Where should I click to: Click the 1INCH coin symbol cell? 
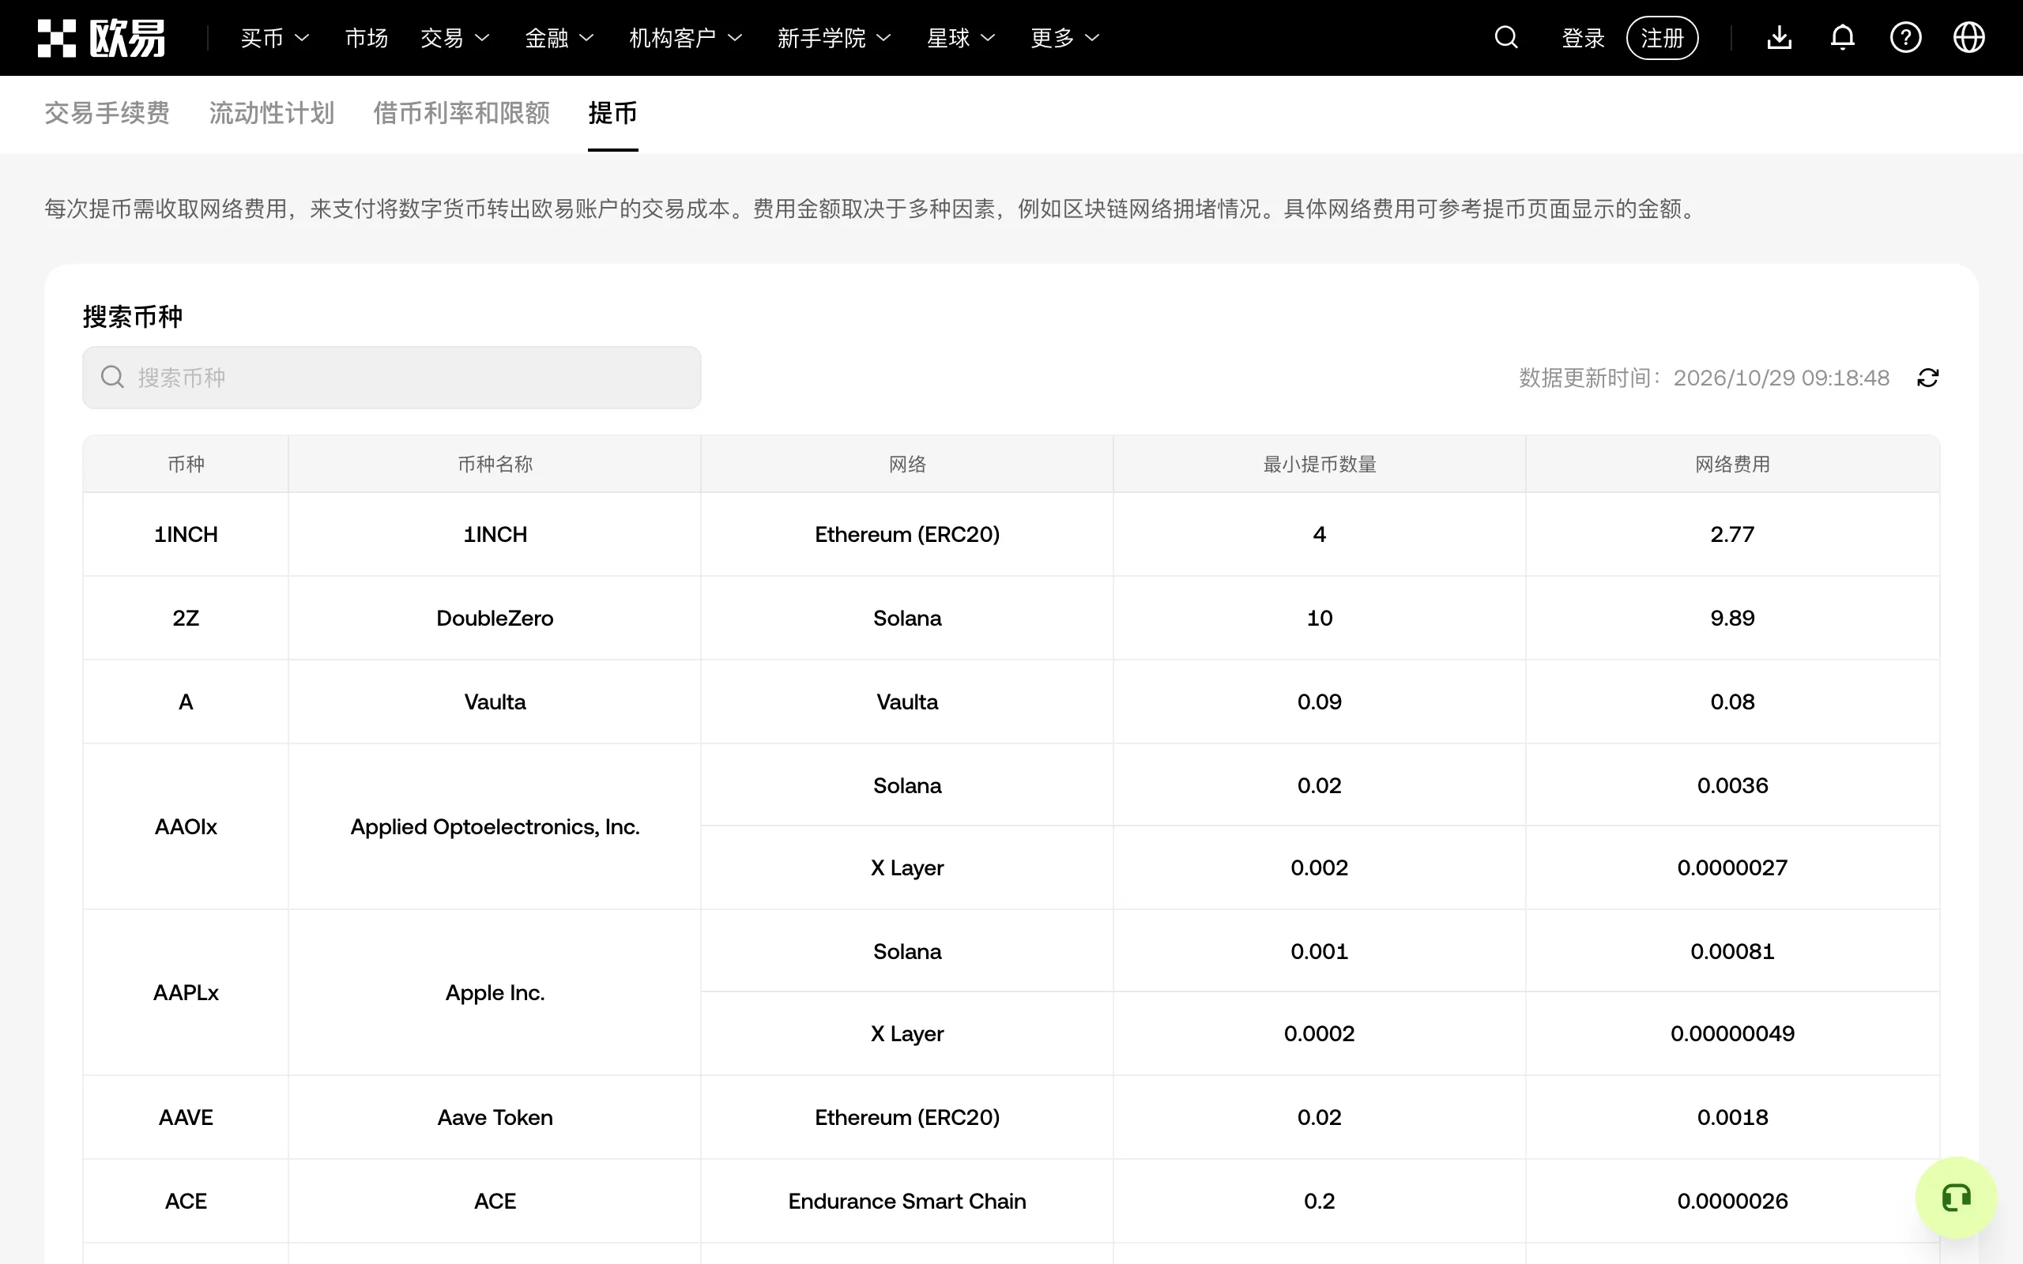pos(186,534)
